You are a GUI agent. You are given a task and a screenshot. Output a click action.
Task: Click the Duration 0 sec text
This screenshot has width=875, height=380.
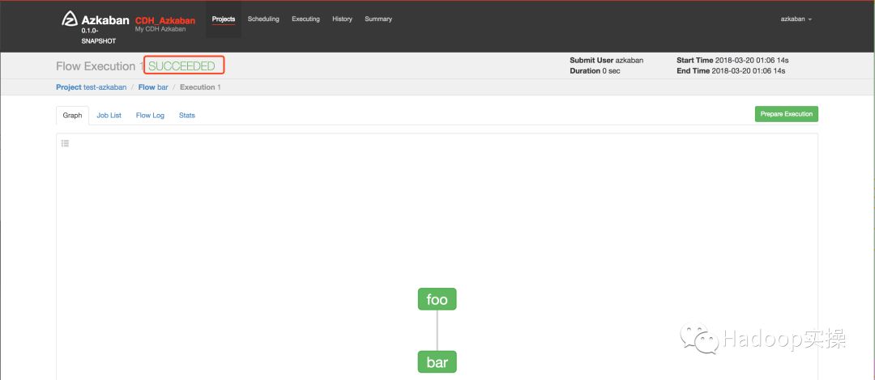[595, 71]
